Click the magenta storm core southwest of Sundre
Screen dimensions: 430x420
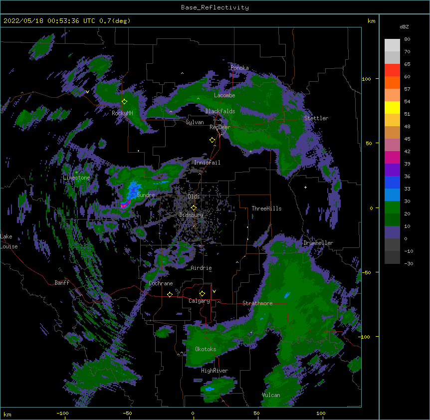[x=124, y=205]
